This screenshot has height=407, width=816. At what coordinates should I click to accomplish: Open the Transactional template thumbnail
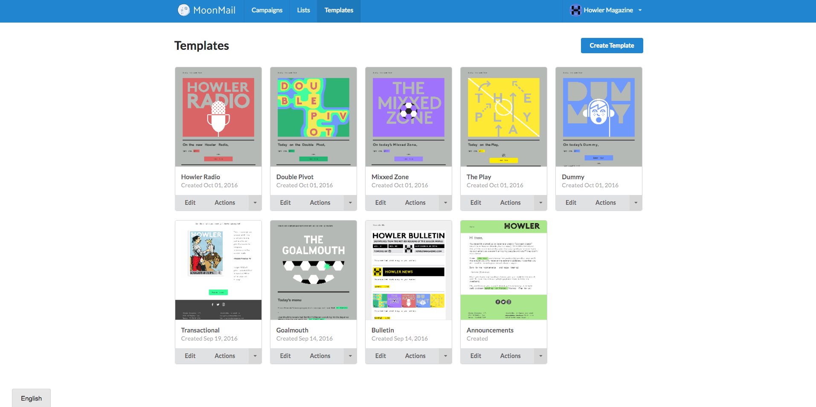218,270
